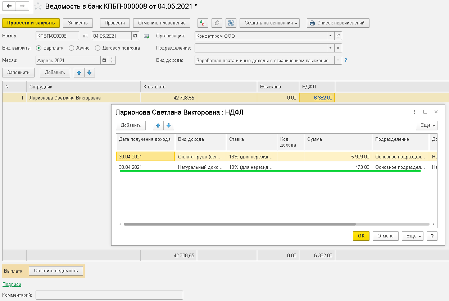The image size is (449, 301).
Task: Open Еще menu at top of НДФЛ dialog
Action: [x=426, y=125]
